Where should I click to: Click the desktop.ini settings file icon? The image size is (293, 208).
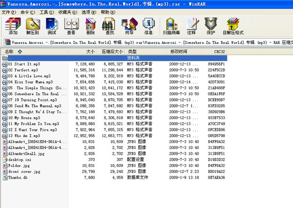tap(5, 160)
